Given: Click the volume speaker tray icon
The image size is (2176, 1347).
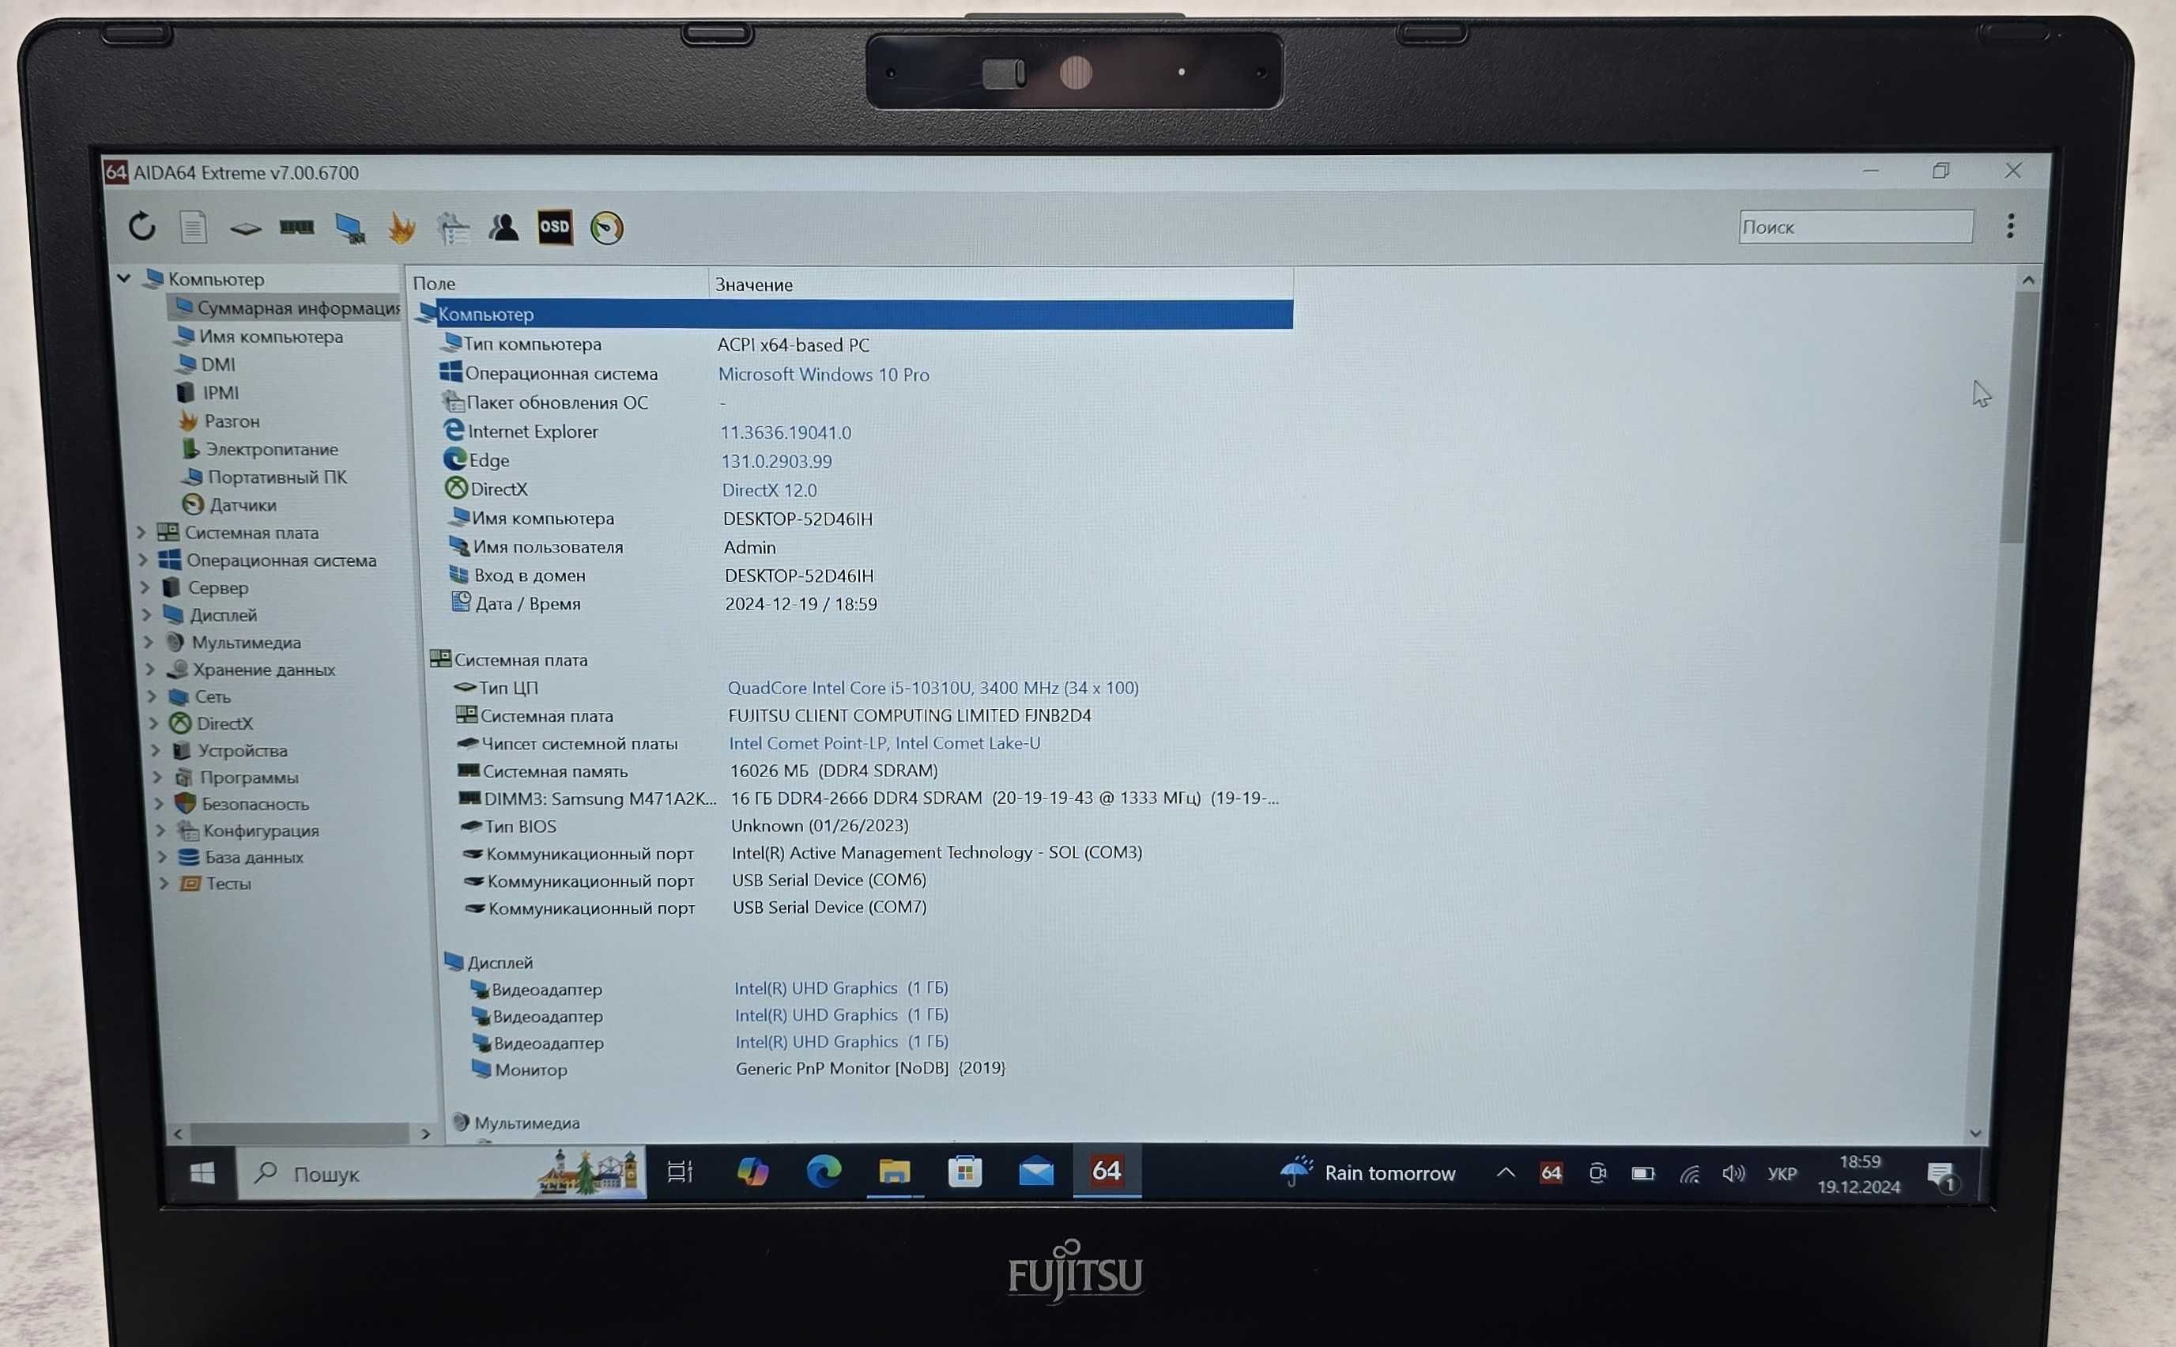Looking at the screenshot, I should point(1733,1174).
